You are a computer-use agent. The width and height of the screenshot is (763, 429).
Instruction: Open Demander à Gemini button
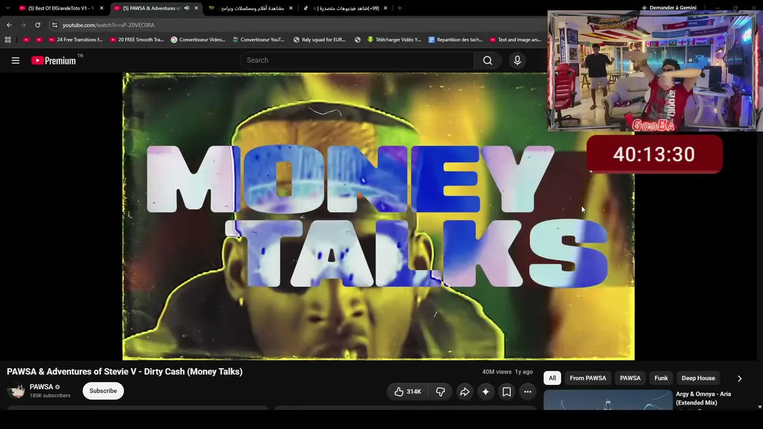[669, 8]
